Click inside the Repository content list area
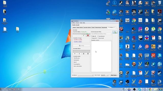Viewport: 163px width, 91px height. [101, 56]
